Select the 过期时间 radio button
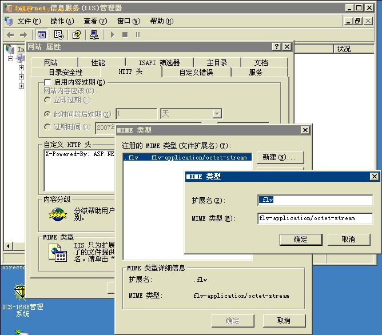382x335 pixels. click(47, 127)
